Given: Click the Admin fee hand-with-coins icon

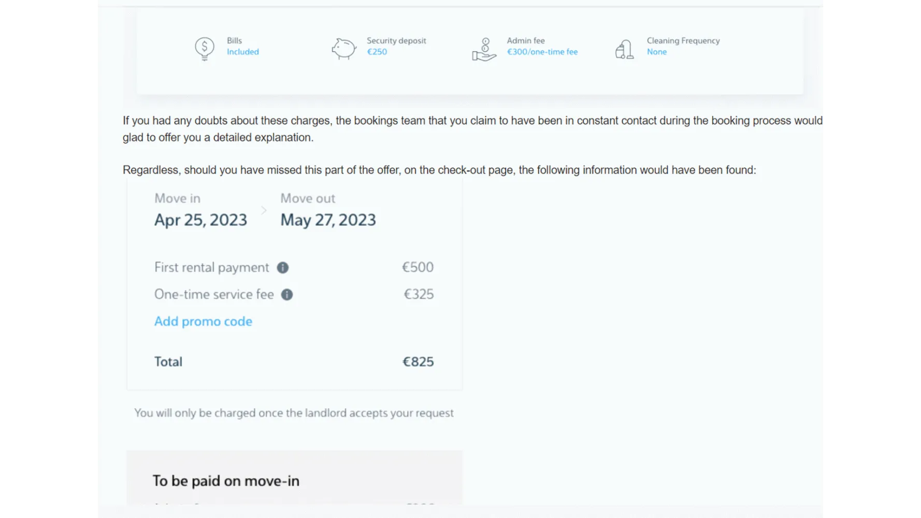Looking at the screenshot, I should [484, 49].
